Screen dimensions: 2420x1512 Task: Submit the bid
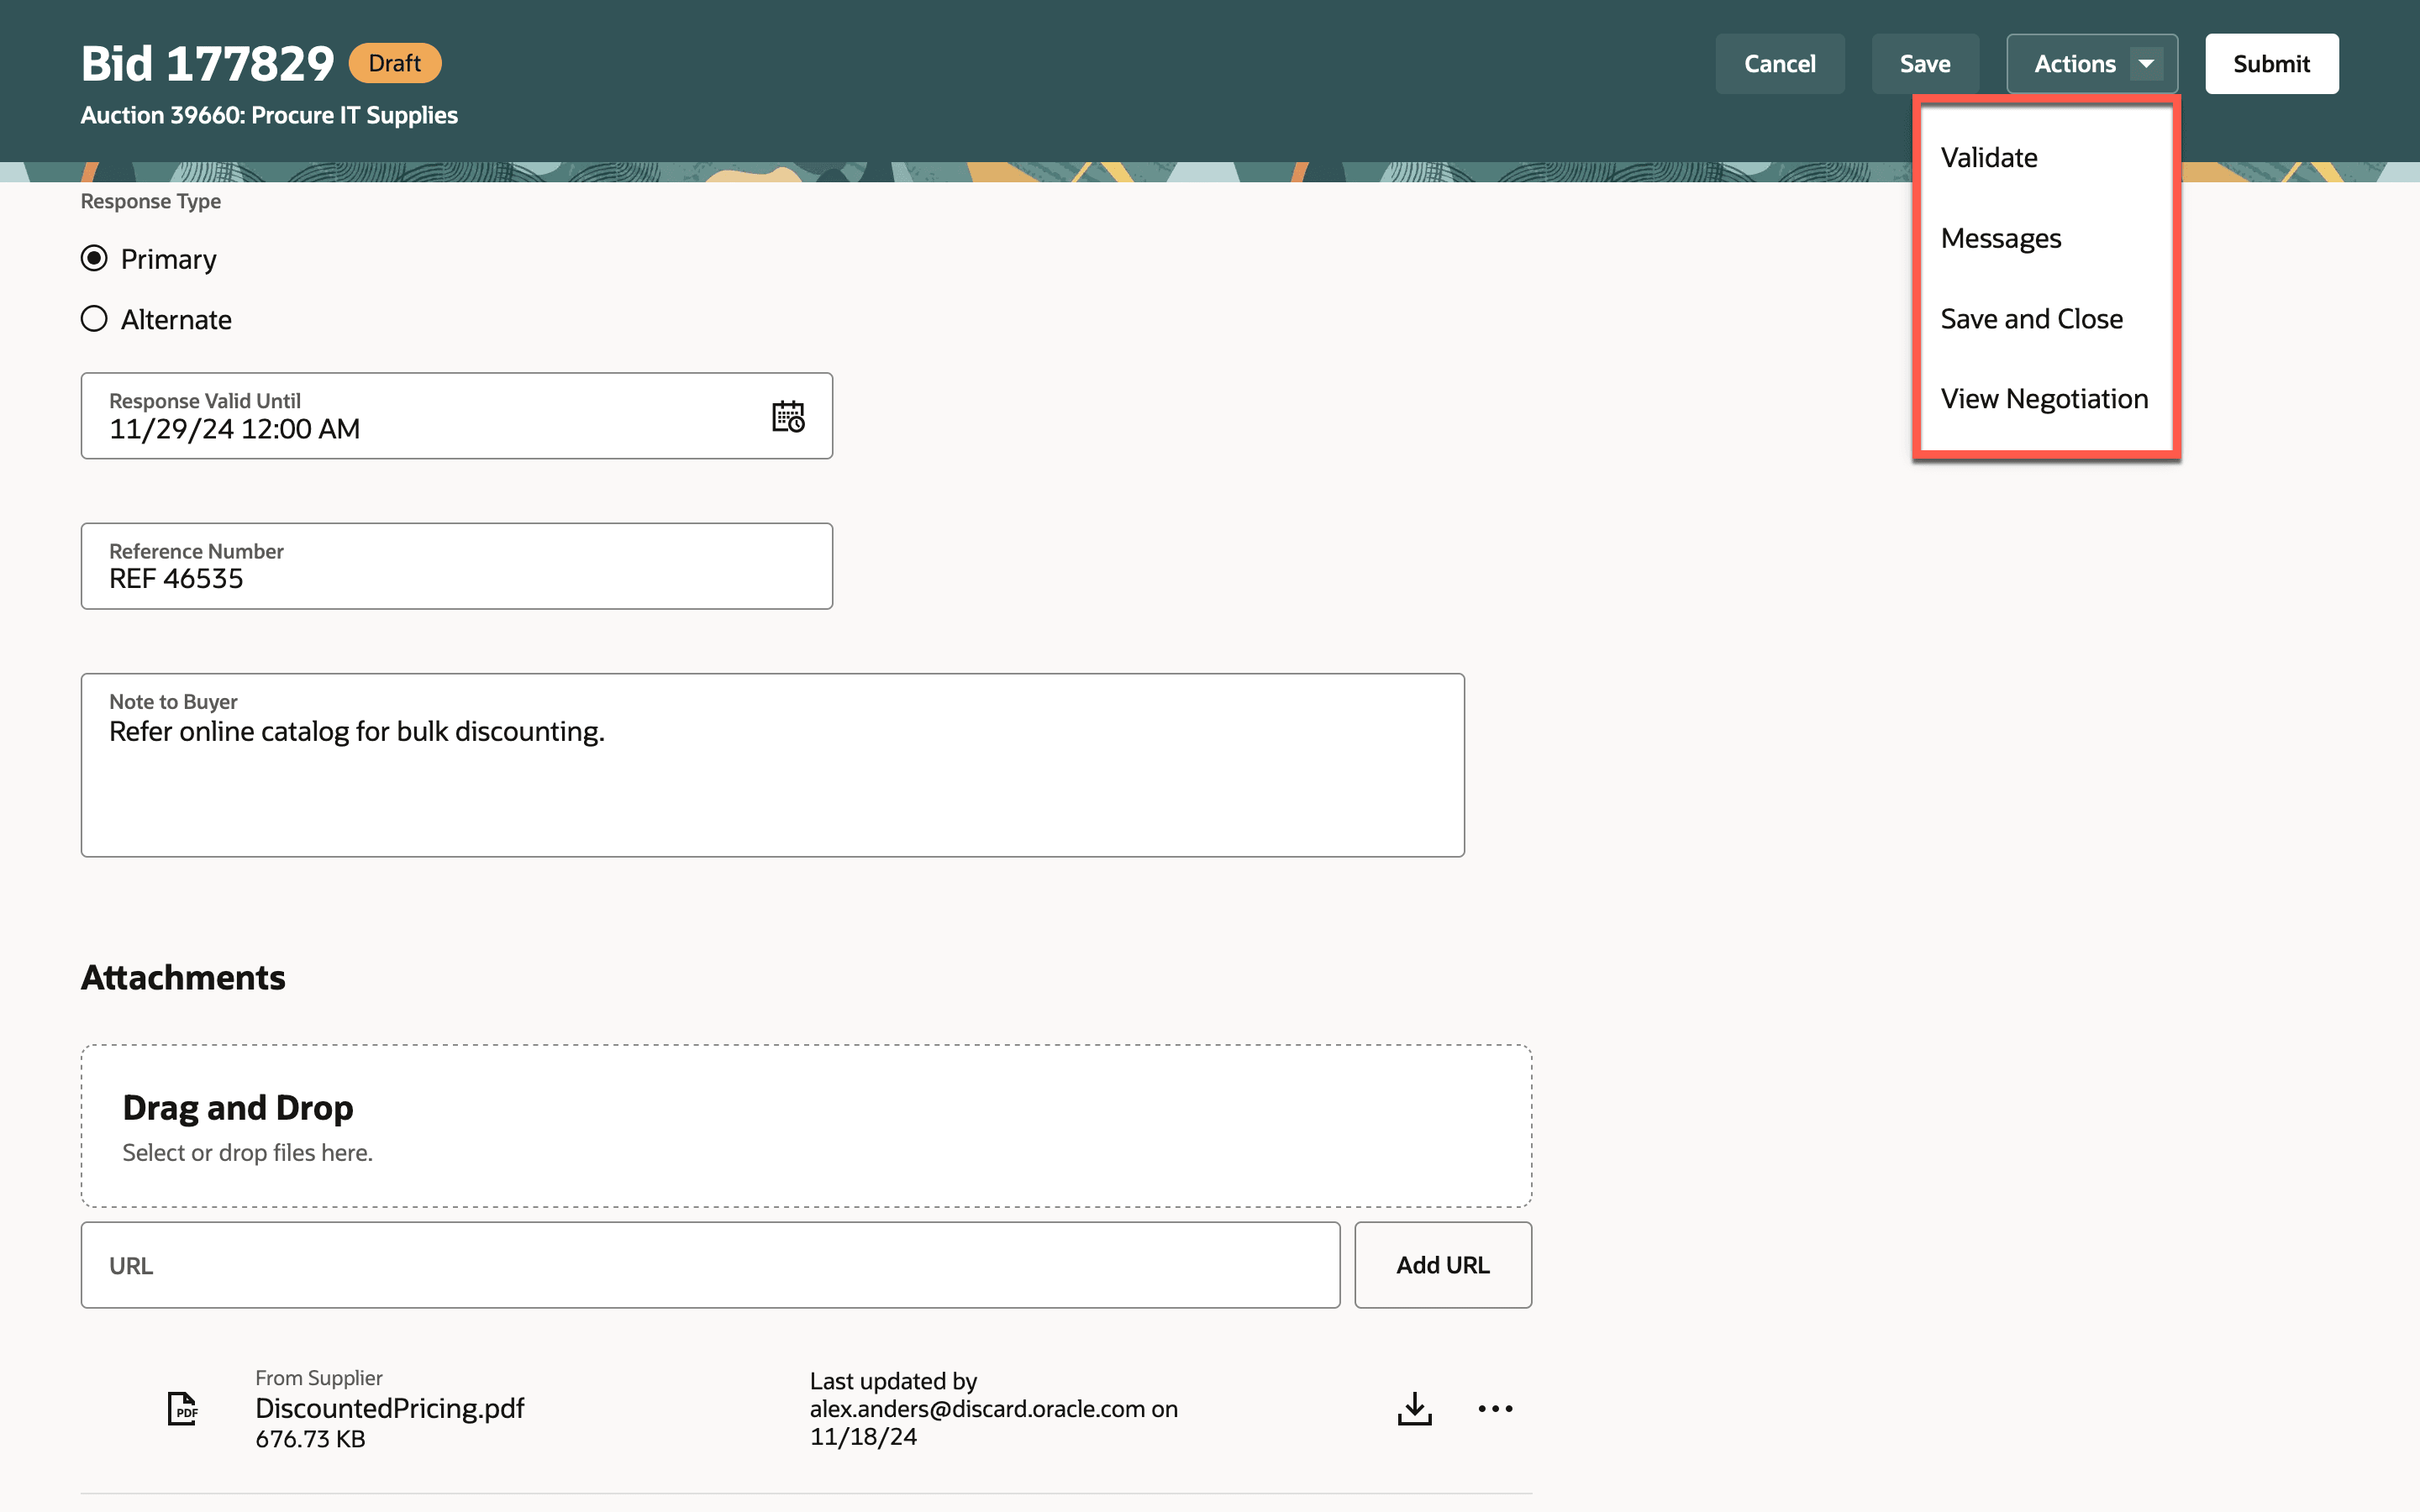point(2271,64)
